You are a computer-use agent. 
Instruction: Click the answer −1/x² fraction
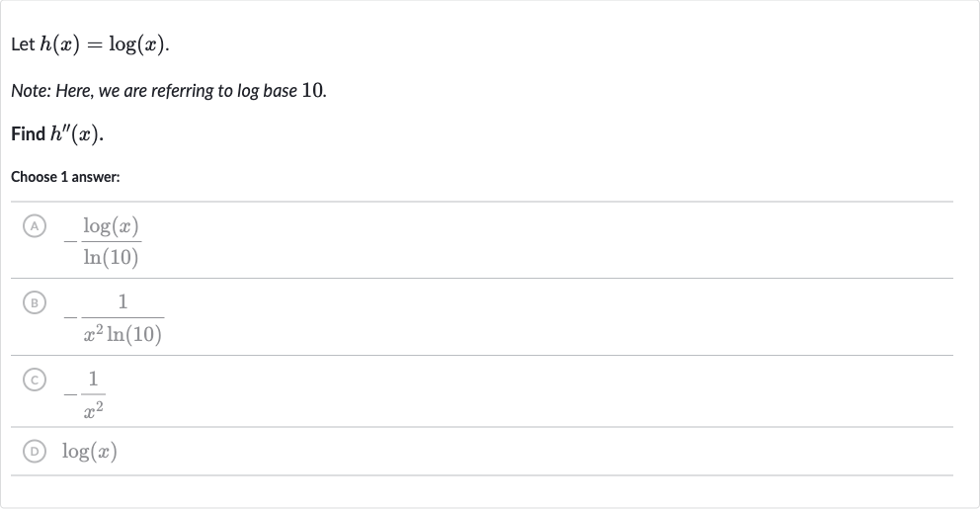[x=84, y=394]
